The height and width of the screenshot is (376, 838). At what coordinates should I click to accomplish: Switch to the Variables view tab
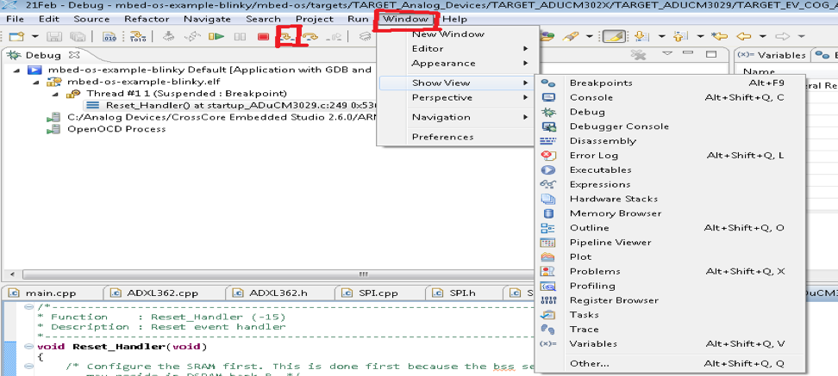(772, 55)
